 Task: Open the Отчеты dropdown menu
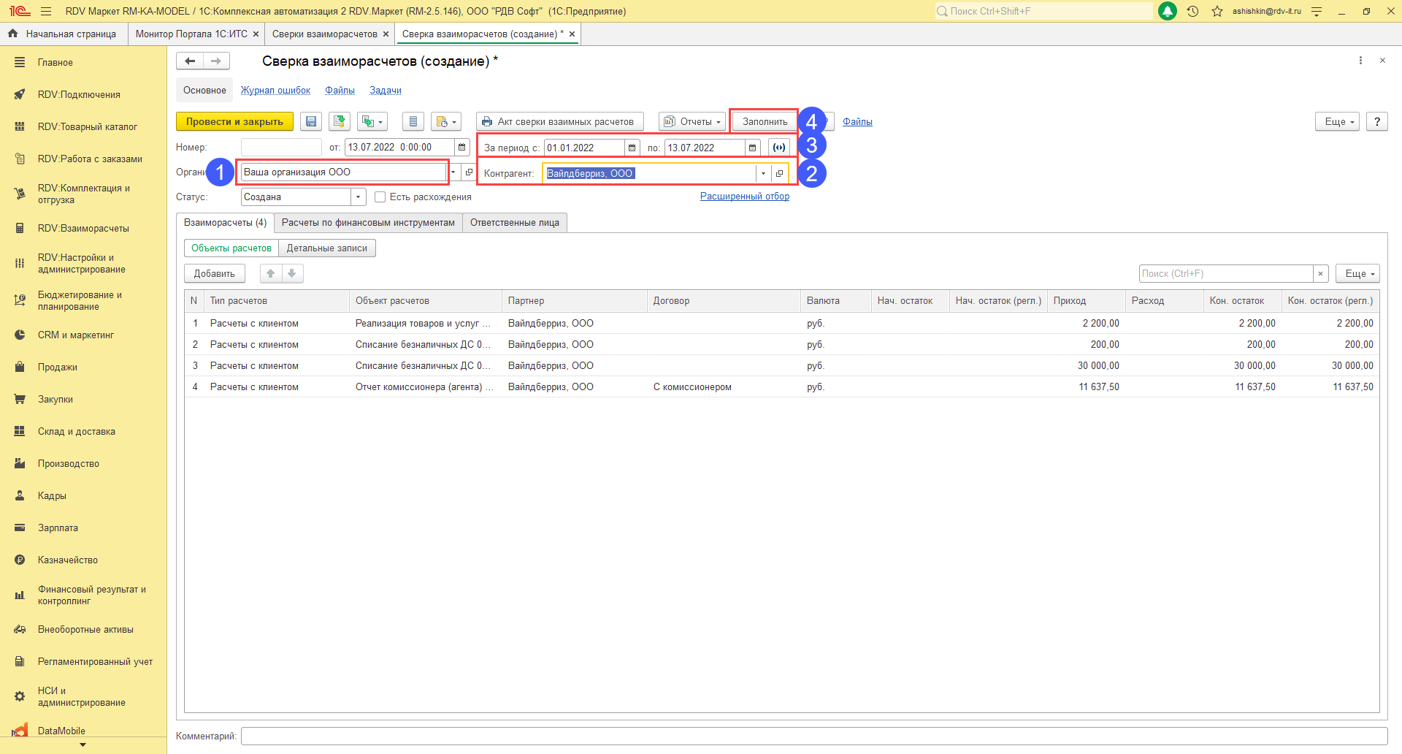click(692, 122)
